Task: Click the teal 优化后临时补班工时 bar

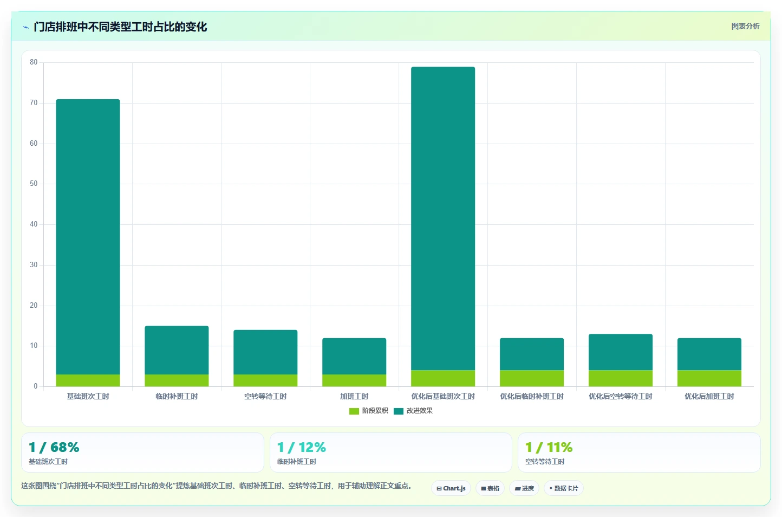Action: [x=532, y=354]
